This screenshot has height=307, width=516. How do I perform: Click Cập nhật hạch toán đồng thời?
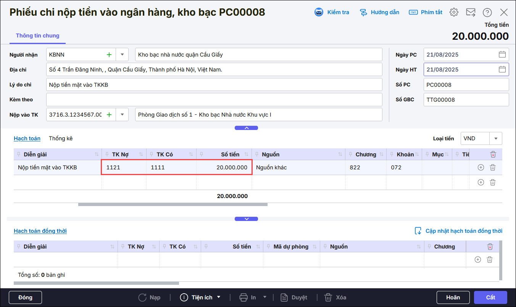[x=458, y=231]
